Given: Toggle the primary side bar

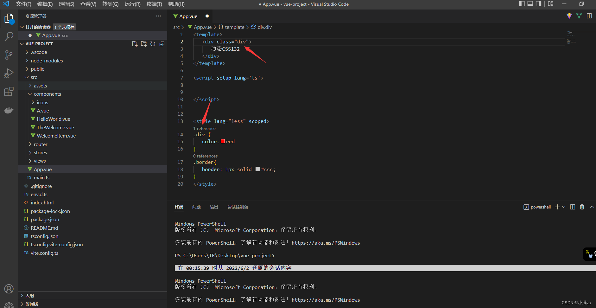Looking at the screenshot, I should coord(522,4).
